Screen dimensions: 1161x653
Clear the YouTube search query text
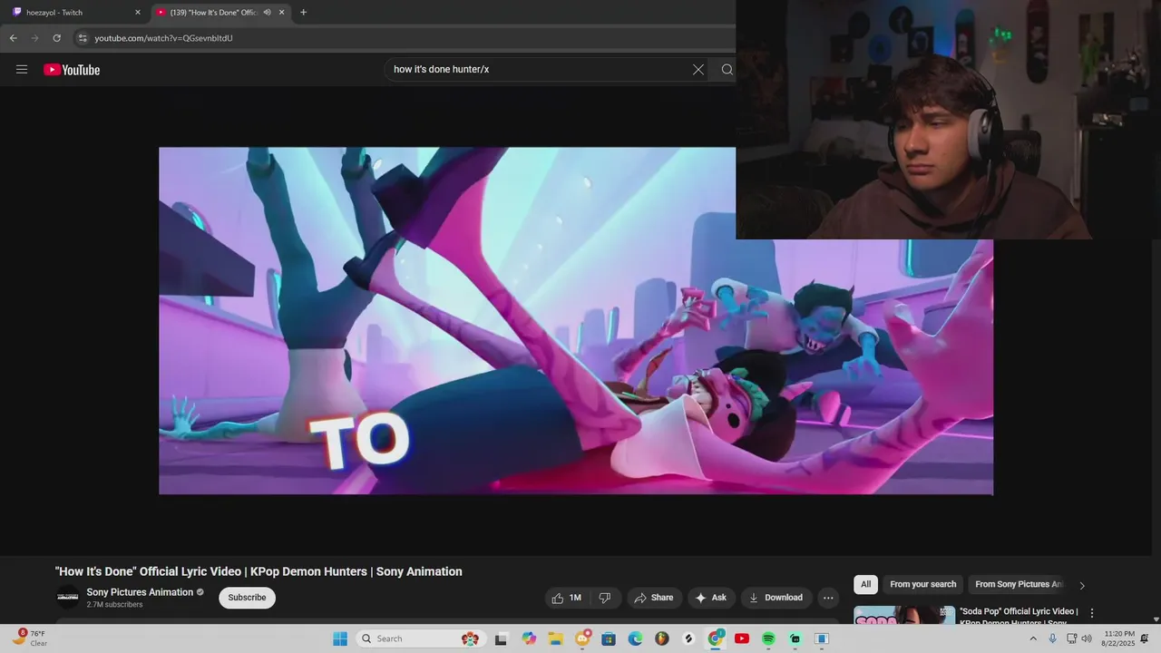pyautogui.click(x=698, y=70)
